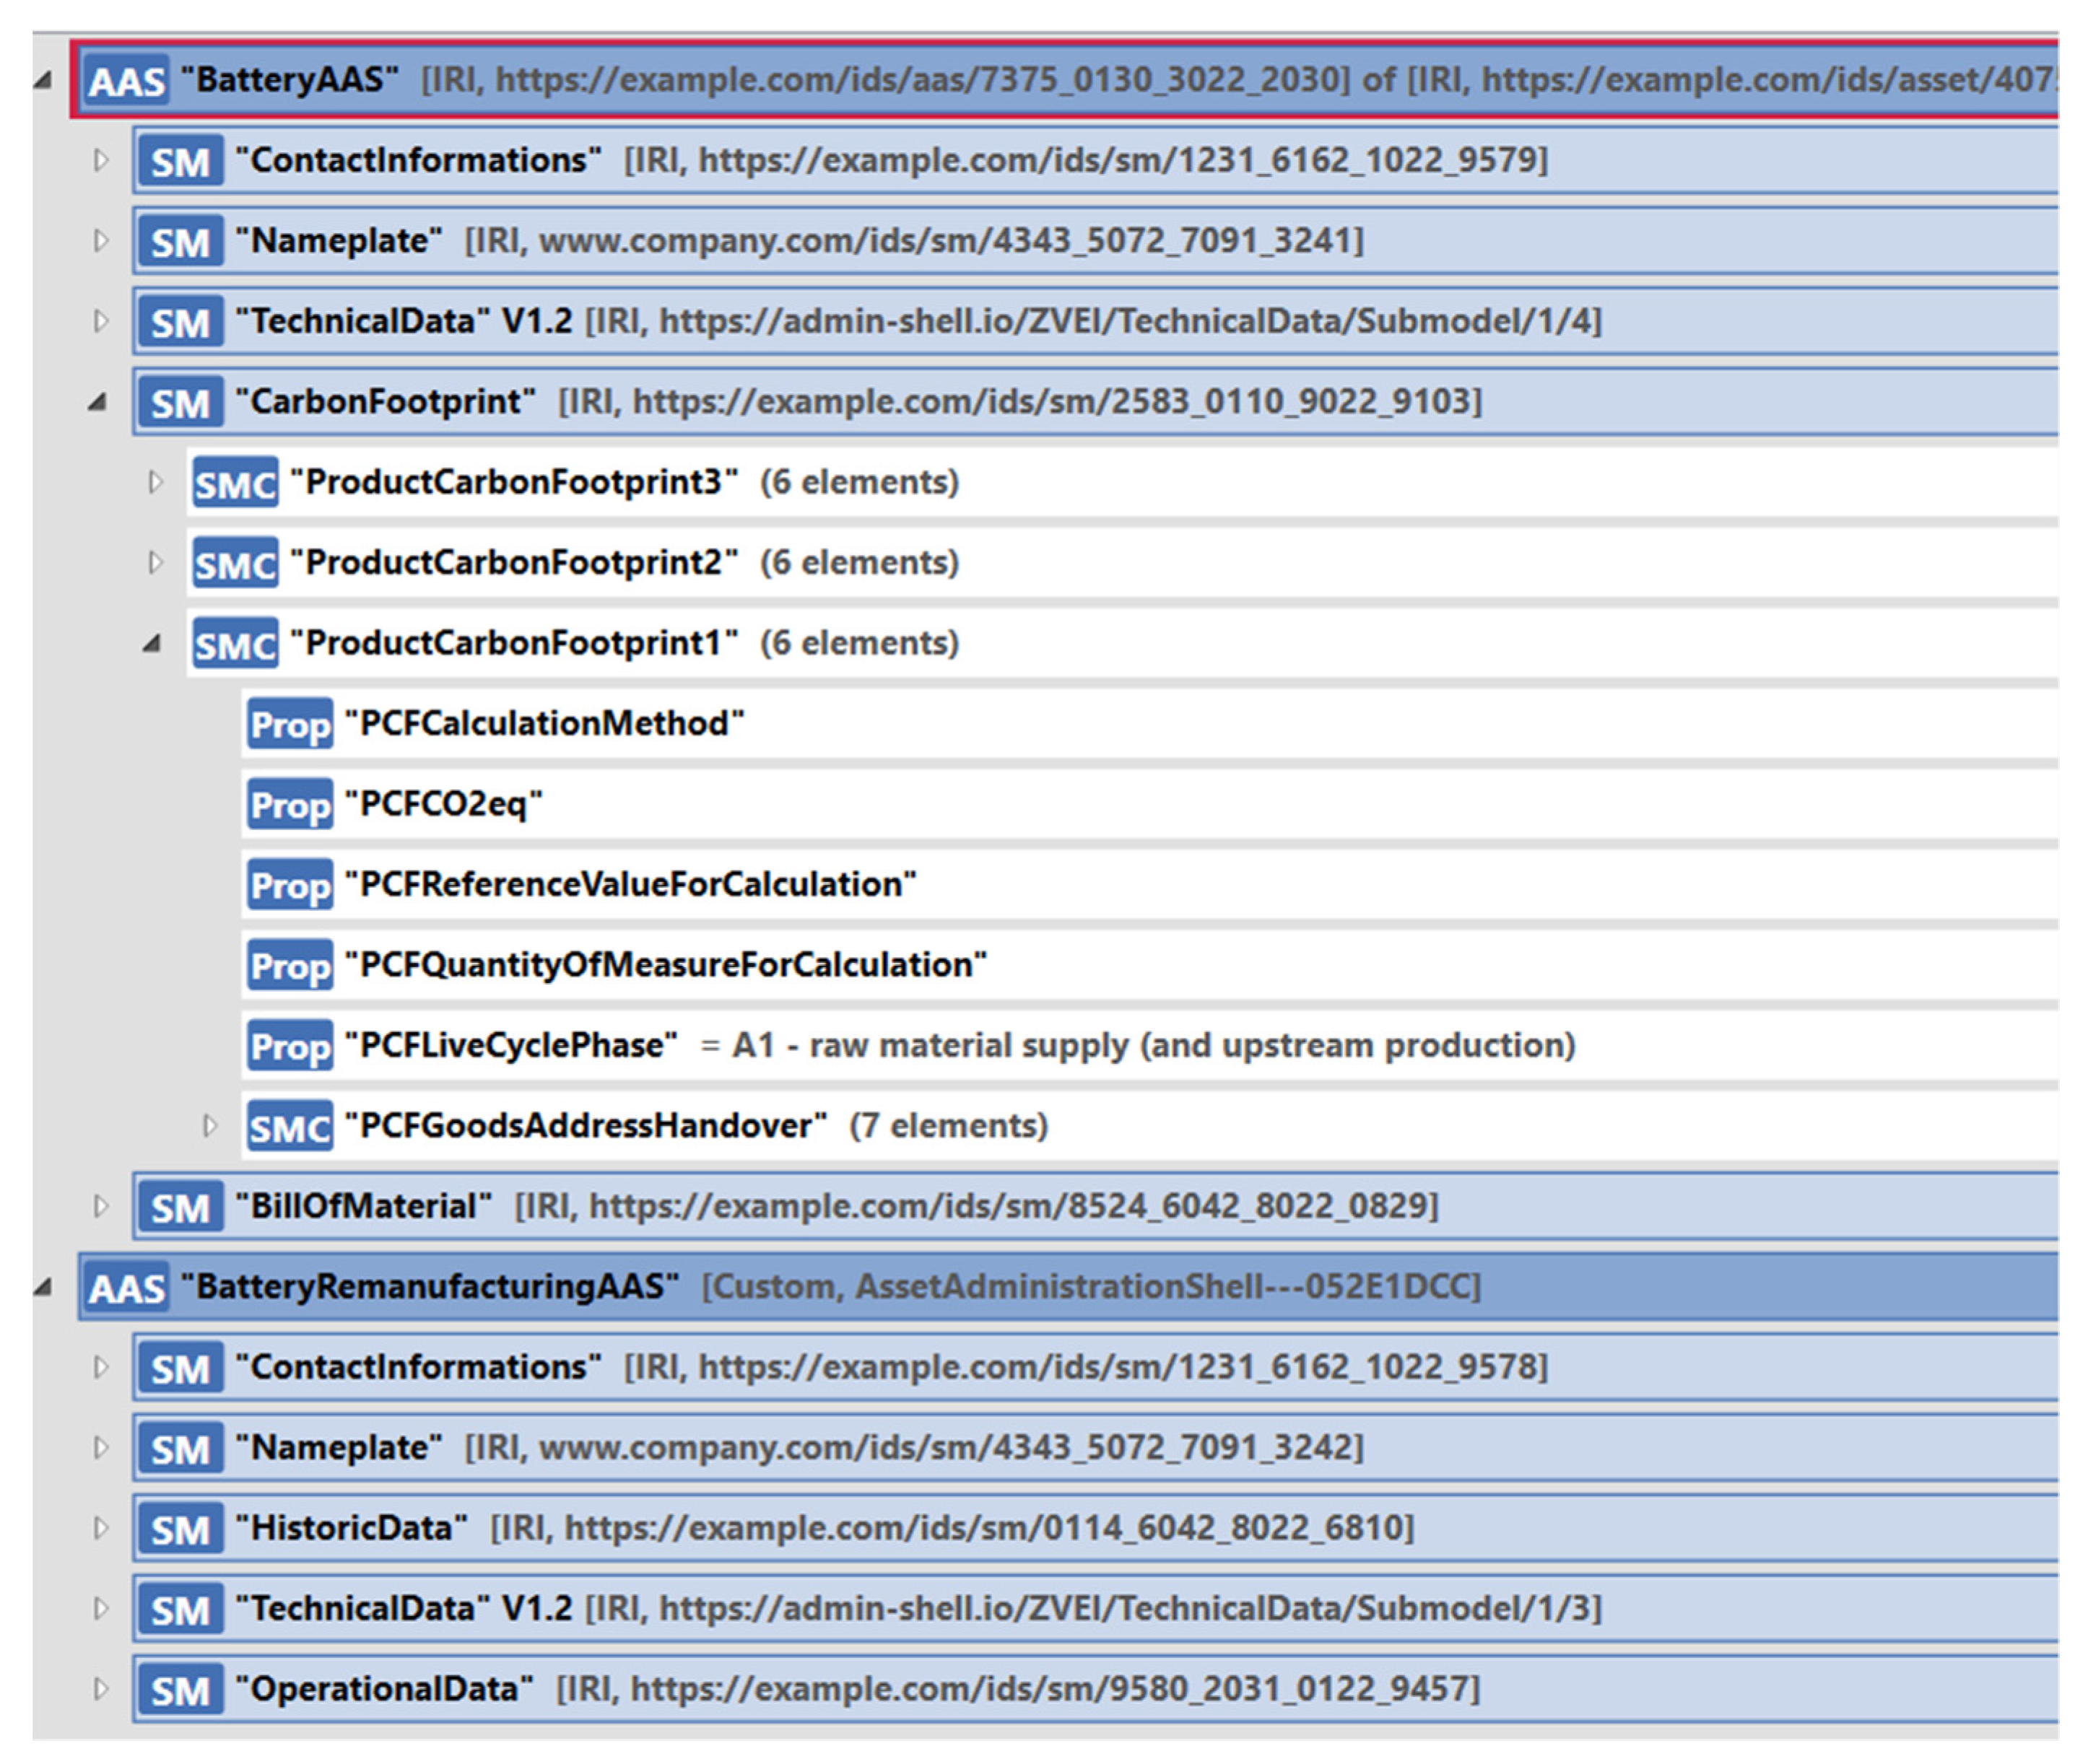Select the "PCFGoodsAddressHandover" label
The image size is (2088, 1764).
point(586,1127)
